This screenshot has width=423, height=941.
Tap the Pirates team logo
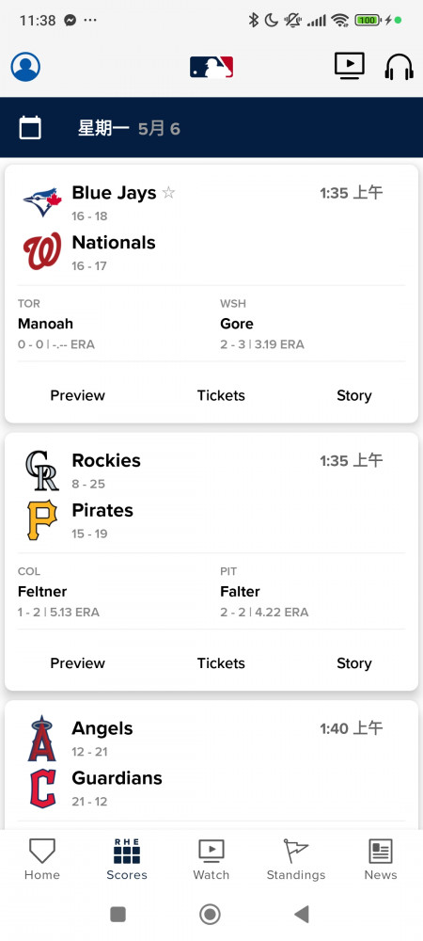pos(42,520)
